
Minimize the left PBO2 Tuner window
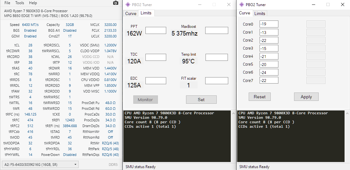[200, 4]
